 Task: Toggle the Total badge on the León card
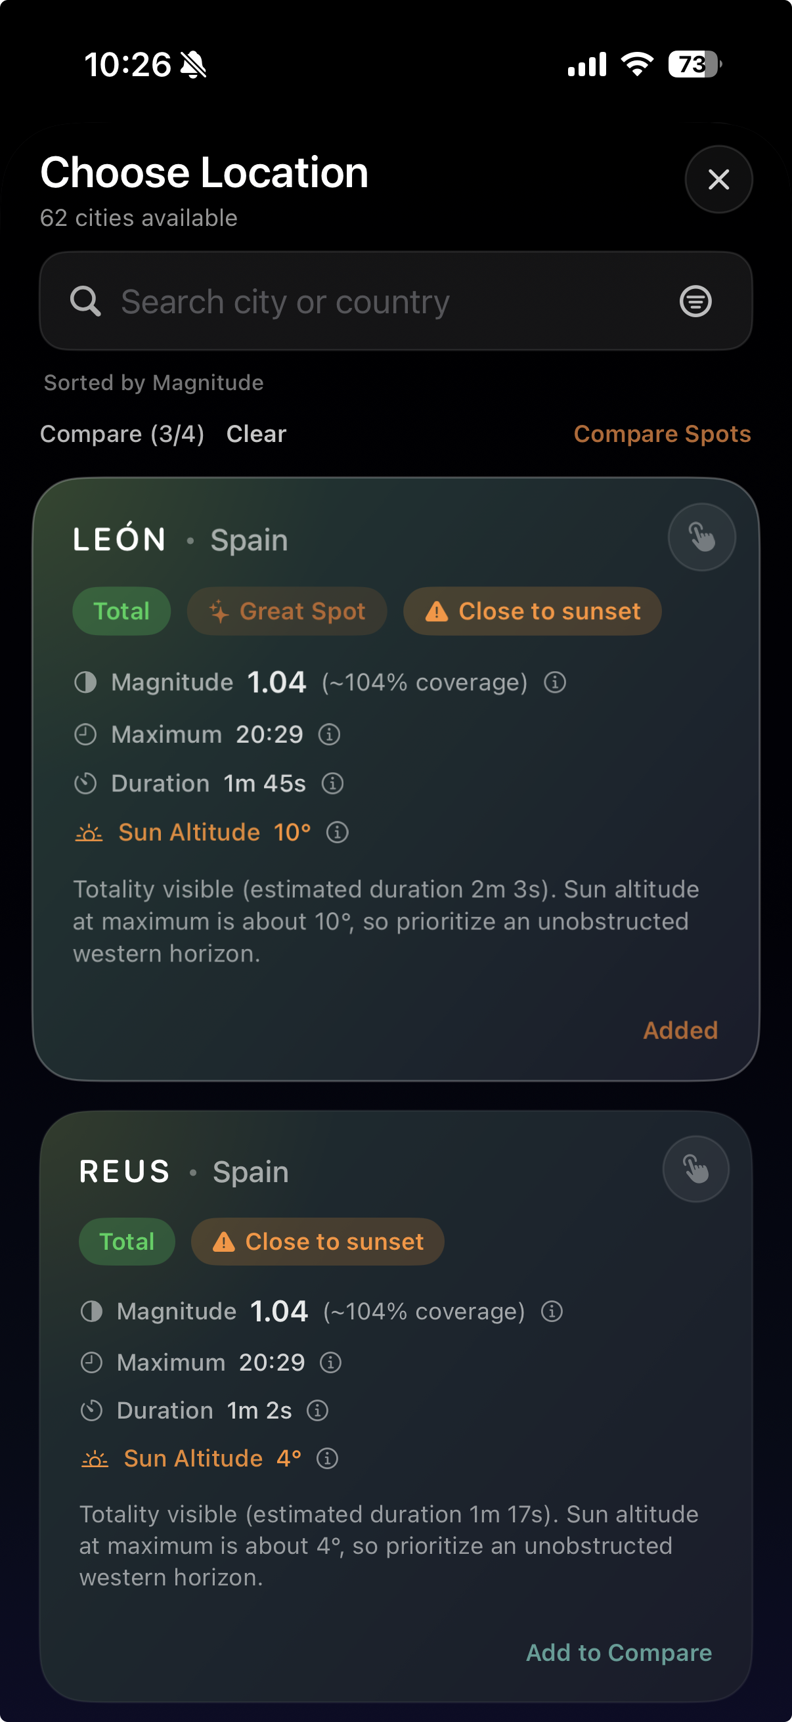point(121,610)
